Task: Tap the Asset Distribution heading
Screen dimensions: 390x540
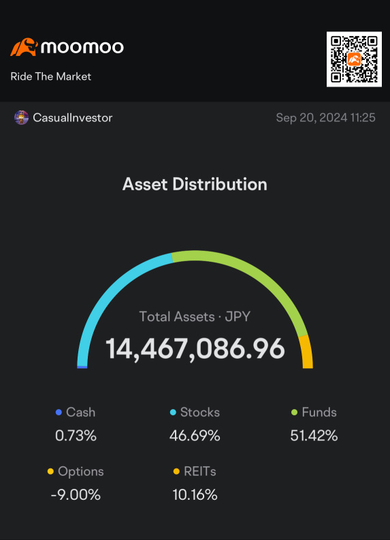Action: tap(195, 184)
